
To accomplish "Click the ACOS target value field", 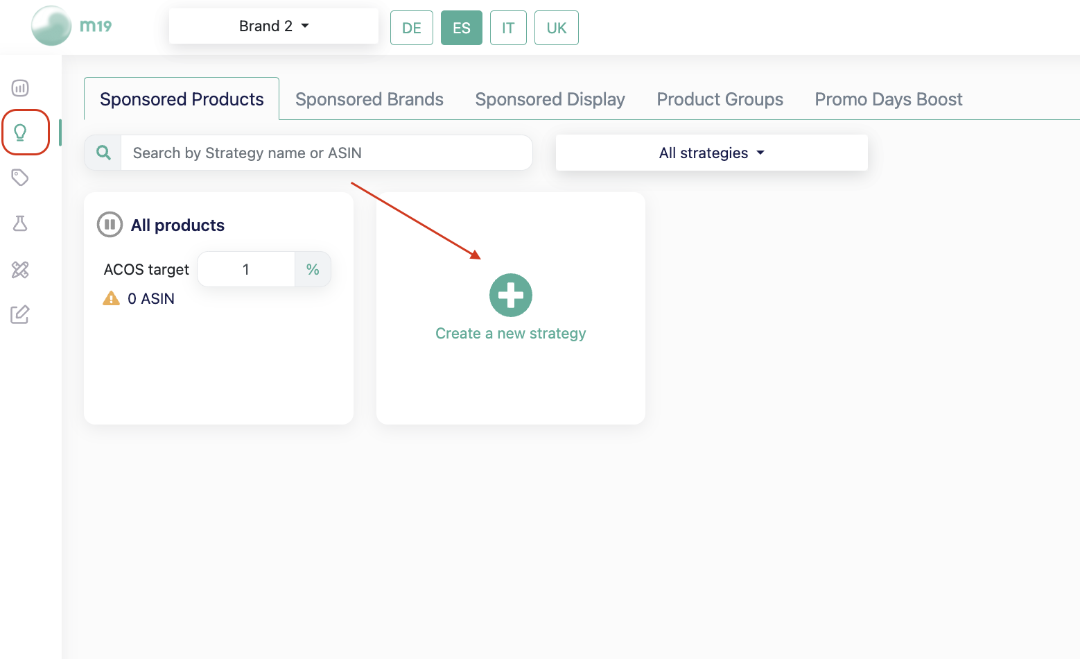I will 246,269.
